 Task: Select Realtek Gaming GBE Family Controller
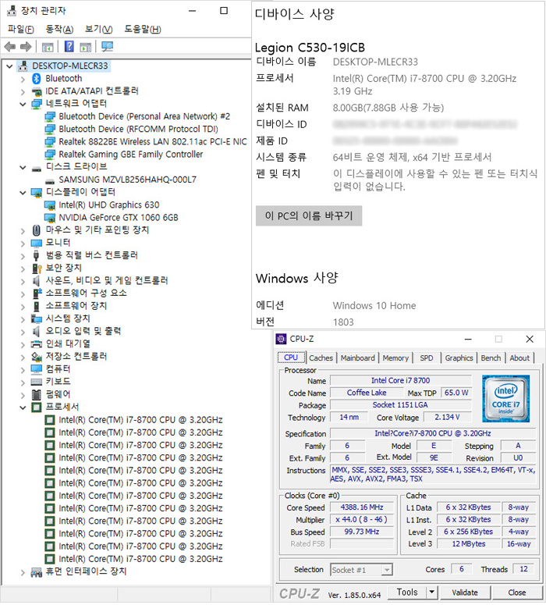point(131,155)
